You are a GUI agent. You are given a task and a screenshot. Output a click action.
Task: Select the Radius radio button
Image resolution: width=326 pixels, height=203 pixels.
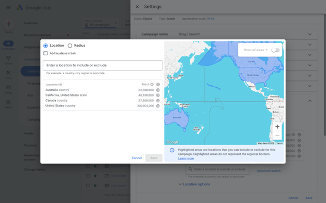pyautogui.click(x=70, y=45)
